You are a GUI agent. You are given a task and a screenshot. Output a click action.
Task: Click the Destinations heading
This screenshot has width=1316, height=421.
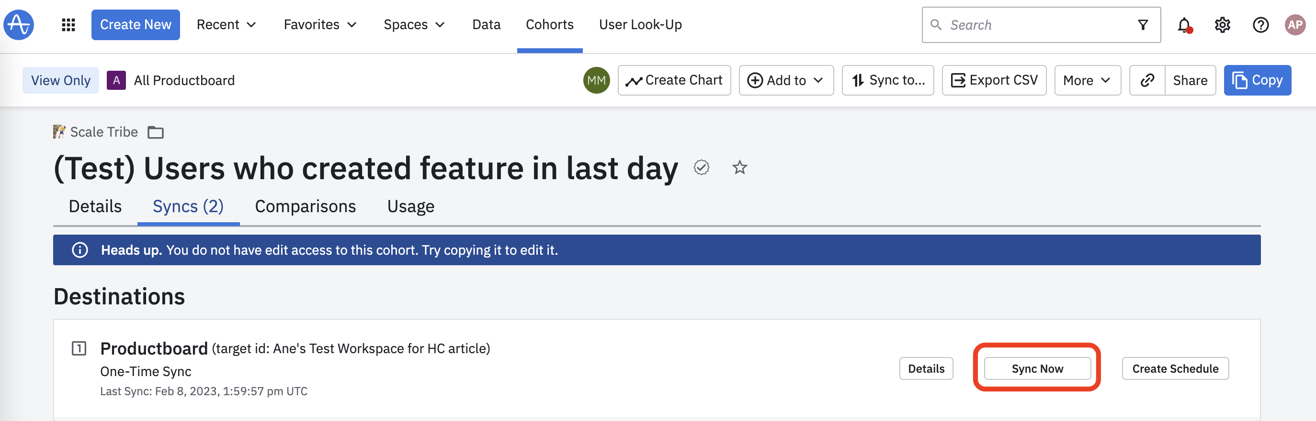point(119,297)
